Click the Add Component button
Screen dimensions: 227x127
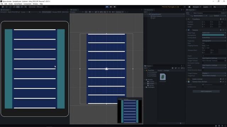(206, 91)
